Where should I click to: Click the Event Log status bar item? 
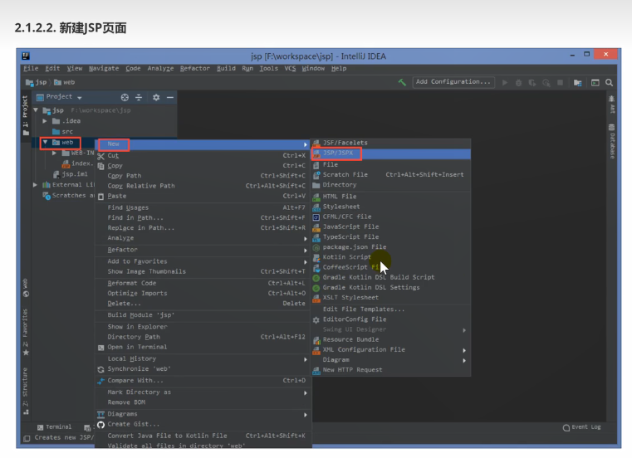pos(581,427)
